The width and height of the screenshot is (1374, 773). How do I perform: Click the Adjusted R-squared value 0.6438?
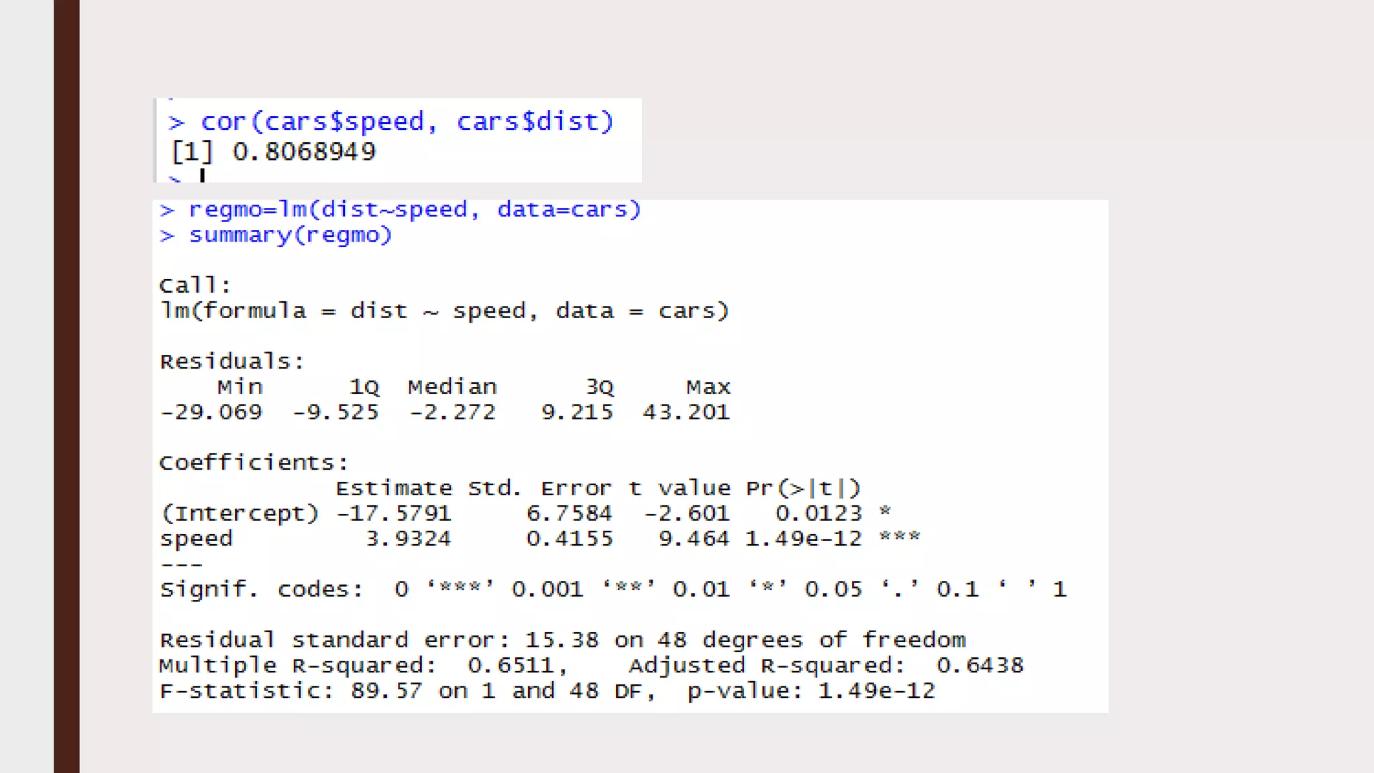(x=980, y=666)
